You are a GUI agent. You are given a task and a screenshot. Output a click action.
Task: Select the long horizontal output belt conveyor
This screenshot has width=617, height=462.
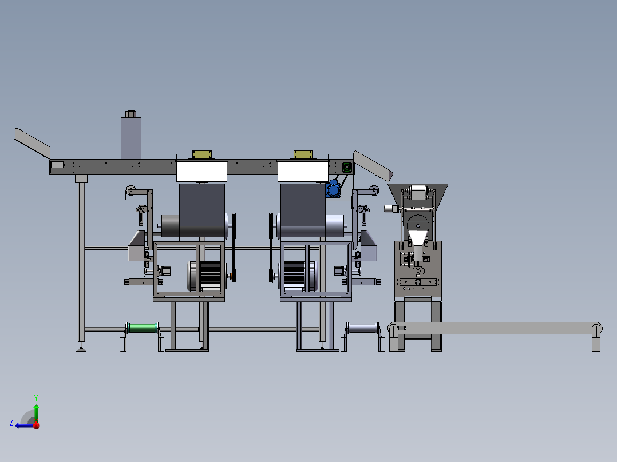click(x=495, y=328)
